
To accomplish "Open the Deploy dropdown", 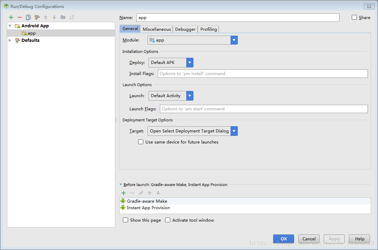I will (189, 62).
